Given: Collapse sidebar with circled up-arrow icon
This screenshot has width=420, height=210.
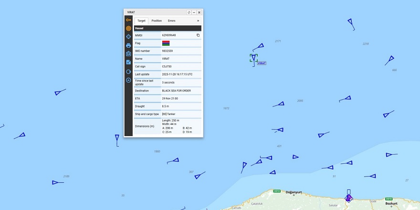Looking at the screenshot, I should (x=128, y=80).
